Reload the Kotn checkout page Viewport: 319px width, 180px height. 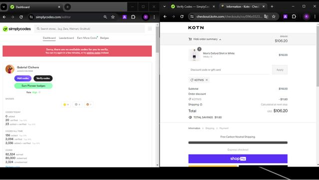pos(182,16)
